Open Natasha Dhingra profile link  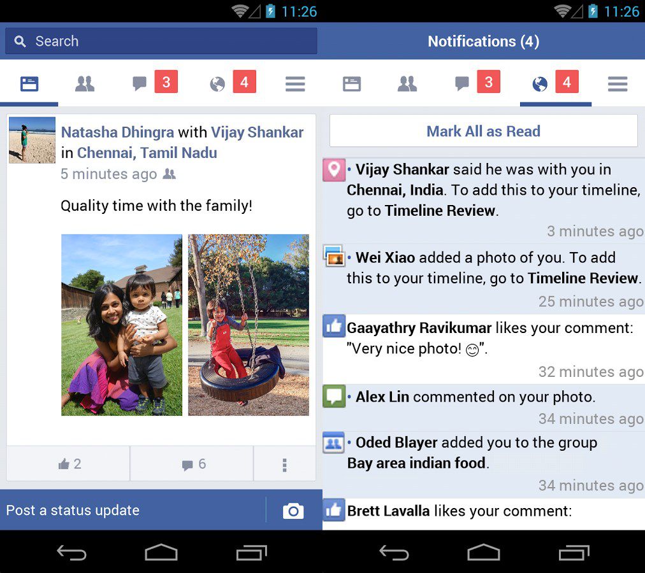[x=118, y=132]
